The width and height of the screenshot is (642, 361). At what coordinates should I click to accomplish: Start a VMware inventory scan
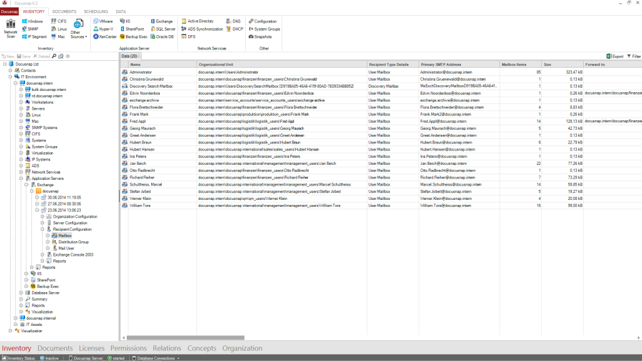pyautogui.click(x=103, y=21)
